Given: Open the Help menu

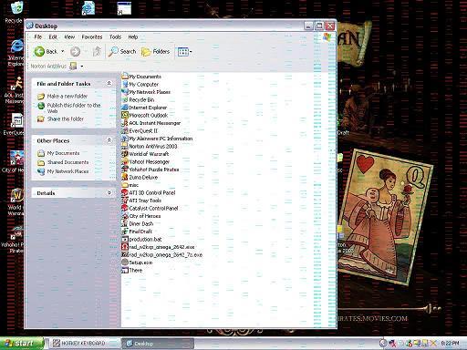Looking at the screenshot, I should (x=133, y=36).
